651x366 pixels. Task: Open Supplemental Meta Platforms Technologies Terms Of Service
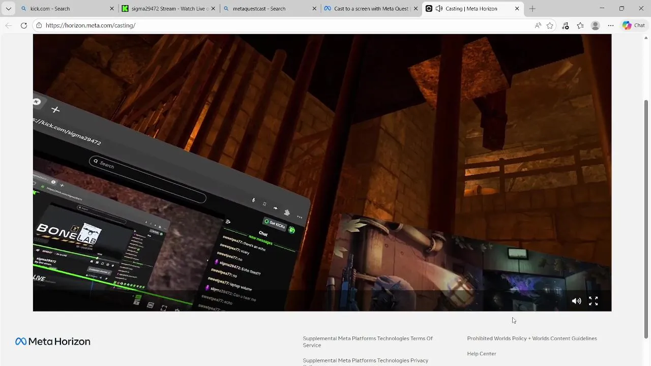coord(368,342)
